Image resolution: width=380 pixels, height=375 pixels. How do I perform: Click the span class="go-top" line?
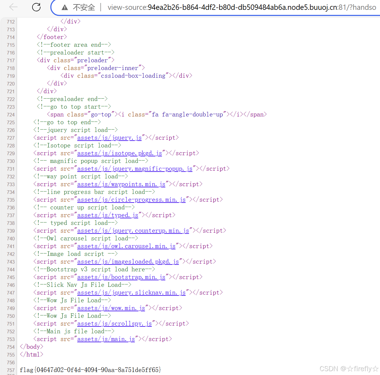click(x=157, y=114)
